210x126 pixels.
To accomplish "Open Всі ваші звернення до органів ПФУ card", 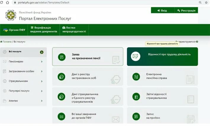I will point(88,115).
